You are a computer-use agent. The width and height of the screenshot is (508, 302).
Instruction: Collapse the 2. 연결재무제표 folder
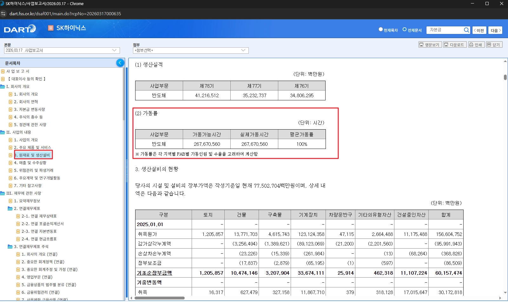tap(10, 209)
